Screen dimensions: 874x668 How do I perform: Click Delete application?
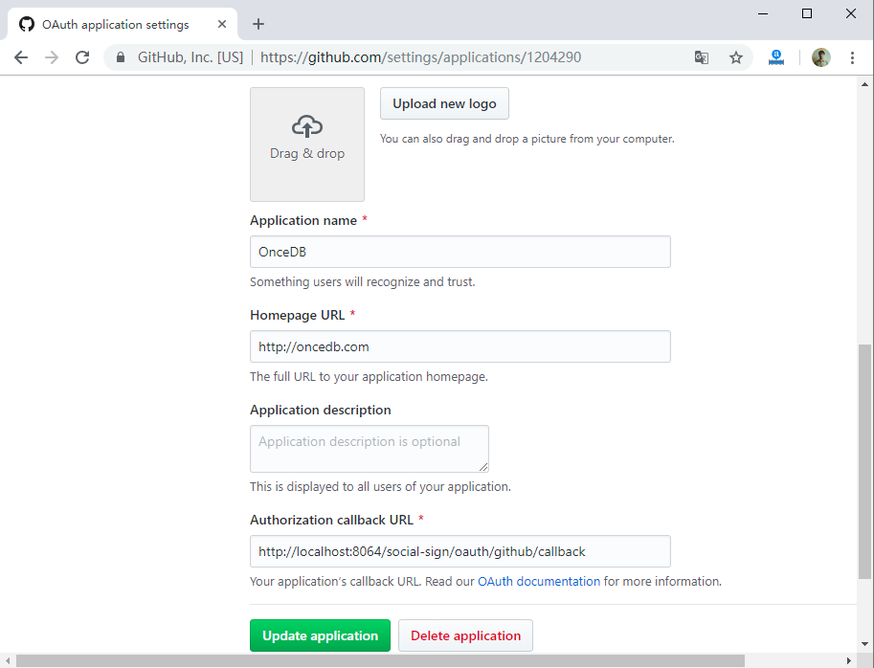click(465, 635)
